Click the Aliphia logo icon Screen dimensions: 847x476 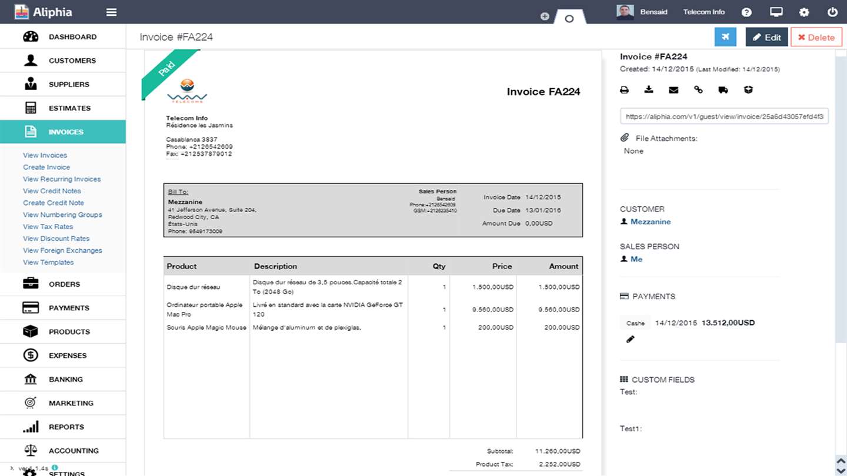click(22, 12)
